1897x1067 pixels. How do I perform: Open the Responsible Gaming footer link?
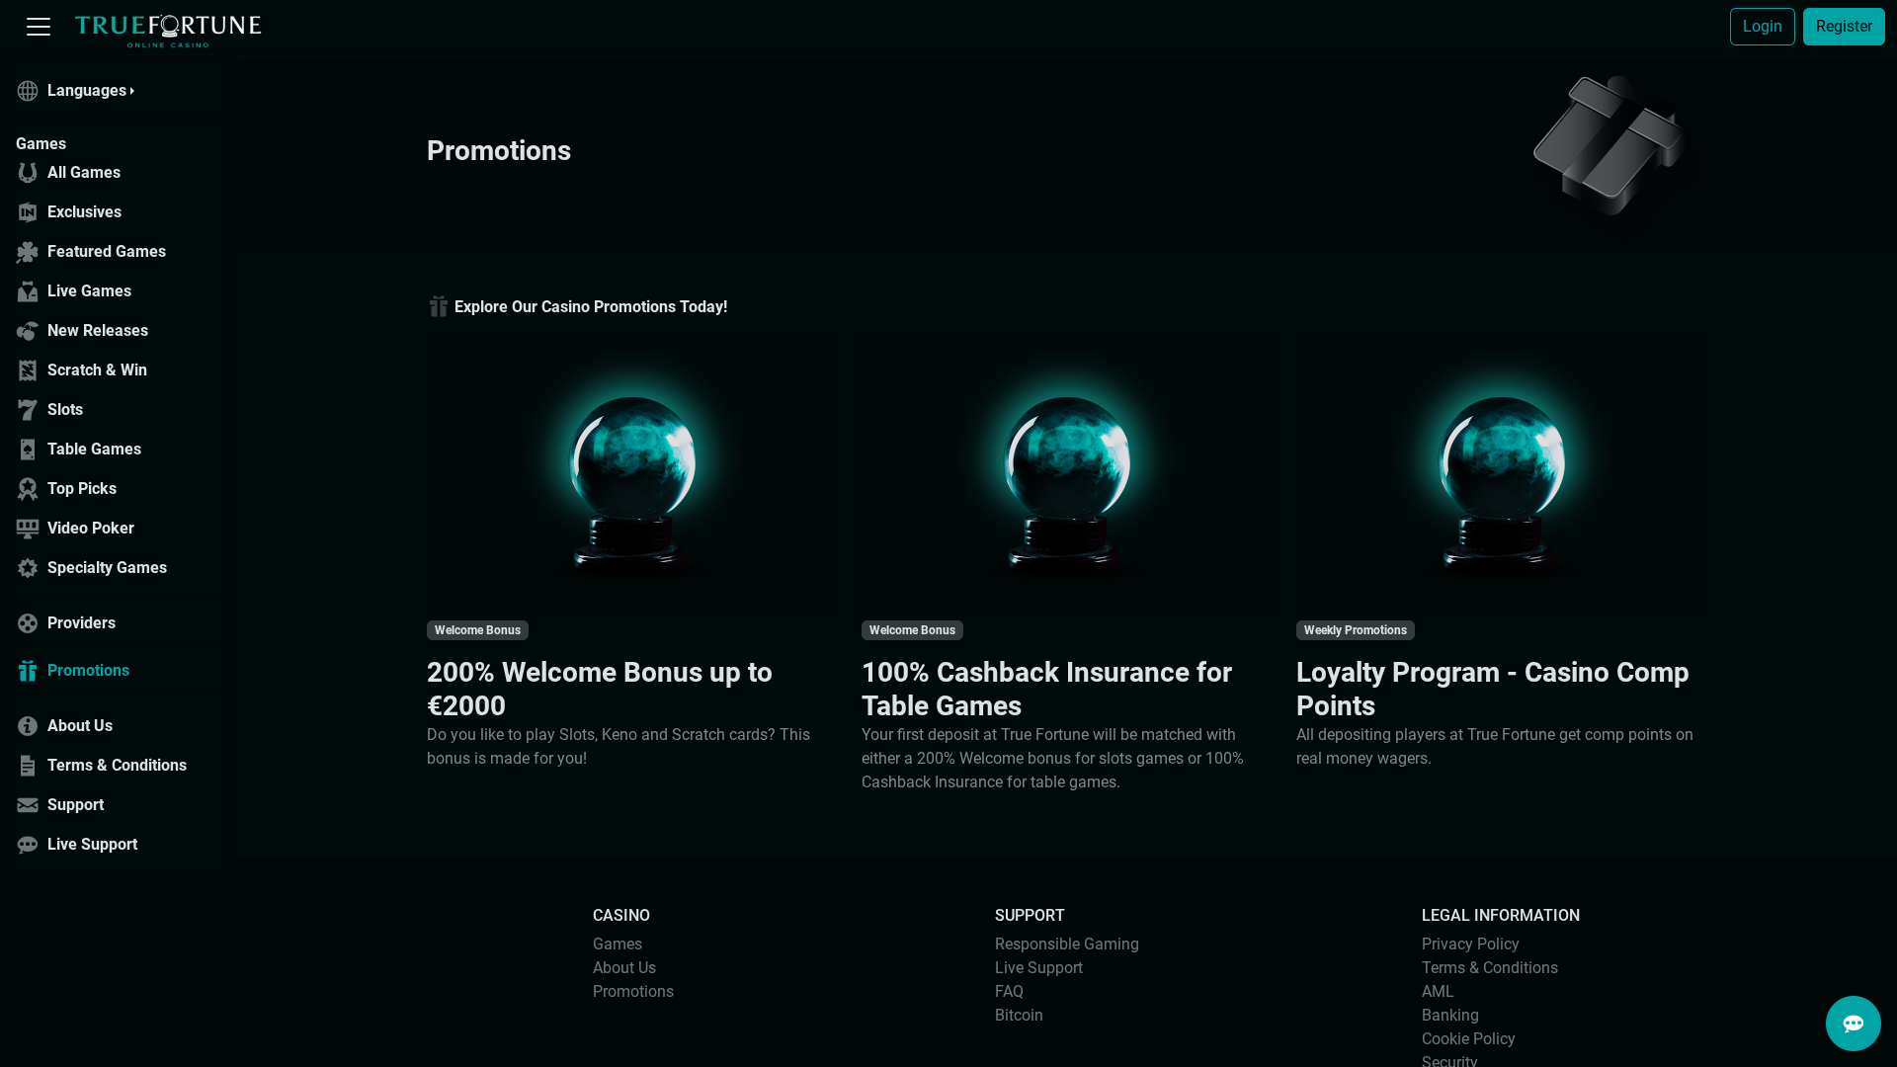pos(1066,944)
